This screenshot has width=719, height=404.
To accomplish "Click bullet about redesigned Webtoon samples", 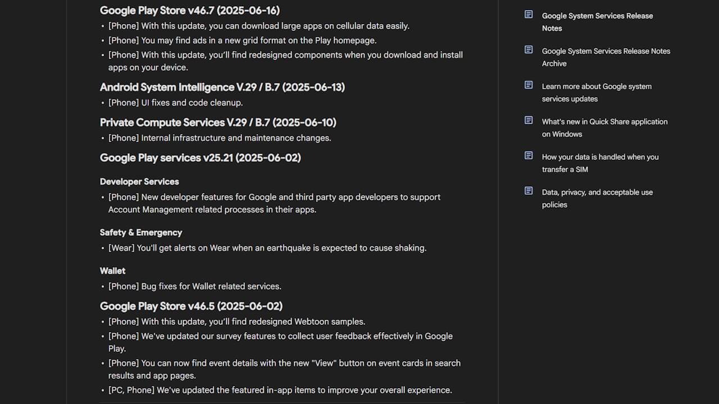I will point(236,322).
